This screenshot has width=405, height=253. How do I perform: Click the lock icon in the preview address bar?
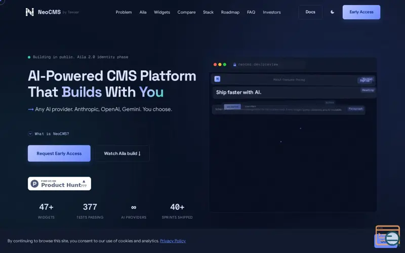coord(234,65)
